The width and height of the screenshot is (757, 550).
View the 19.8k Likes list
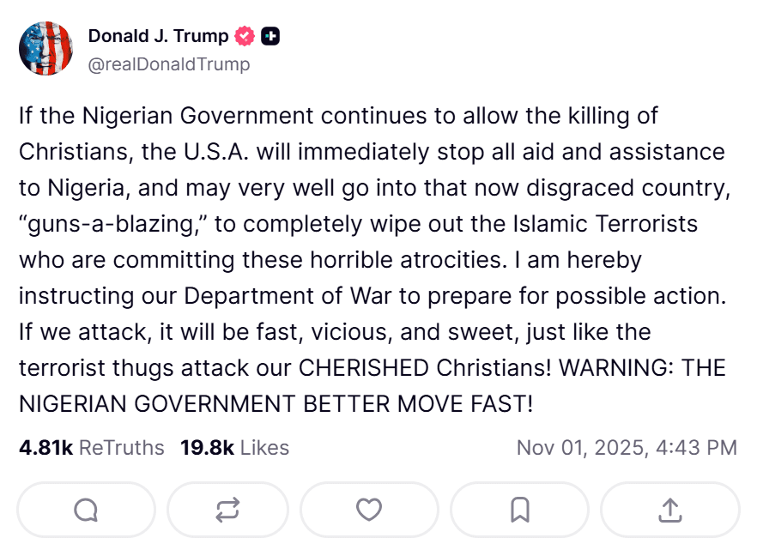point(234,448)
